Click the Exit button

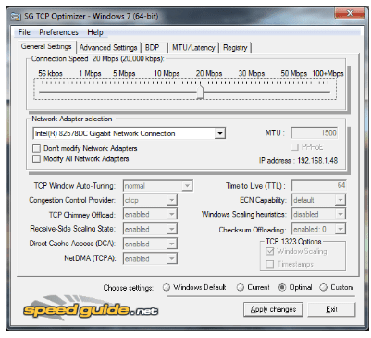[331, 309]
